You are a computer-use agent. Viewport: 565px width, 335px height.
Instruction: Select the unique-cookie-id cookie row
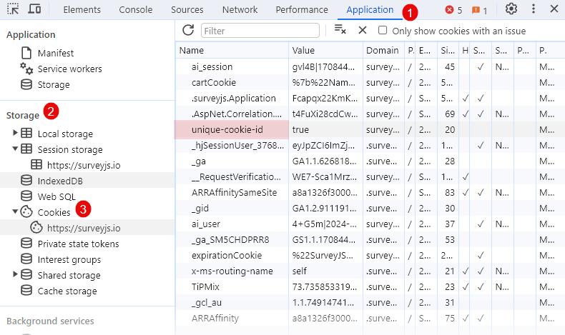370,129
